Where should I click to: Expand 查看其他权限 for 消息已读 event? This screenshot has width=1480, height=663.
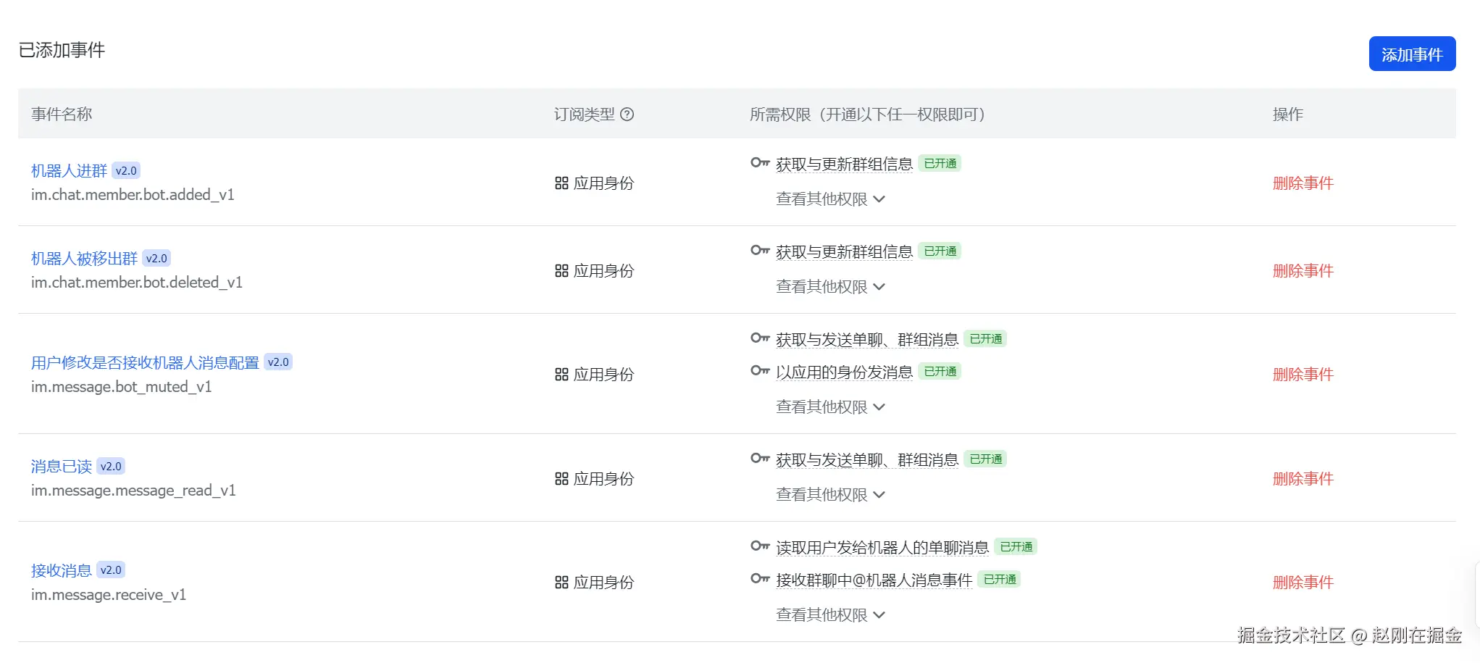click(x=830, y=495)
